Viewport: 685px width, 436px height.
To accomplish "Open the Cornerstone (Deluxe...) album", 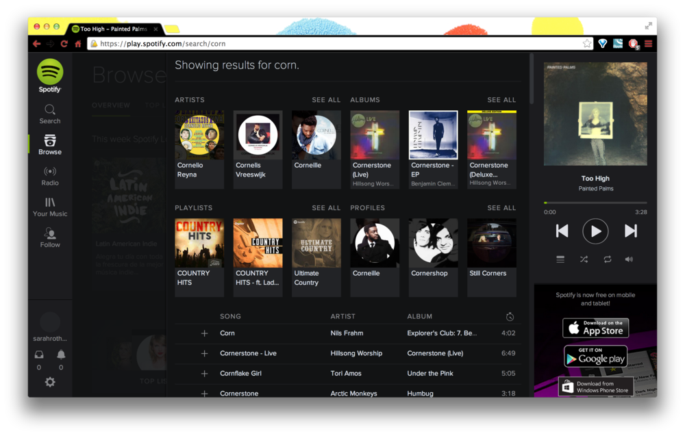I will 492,149.
